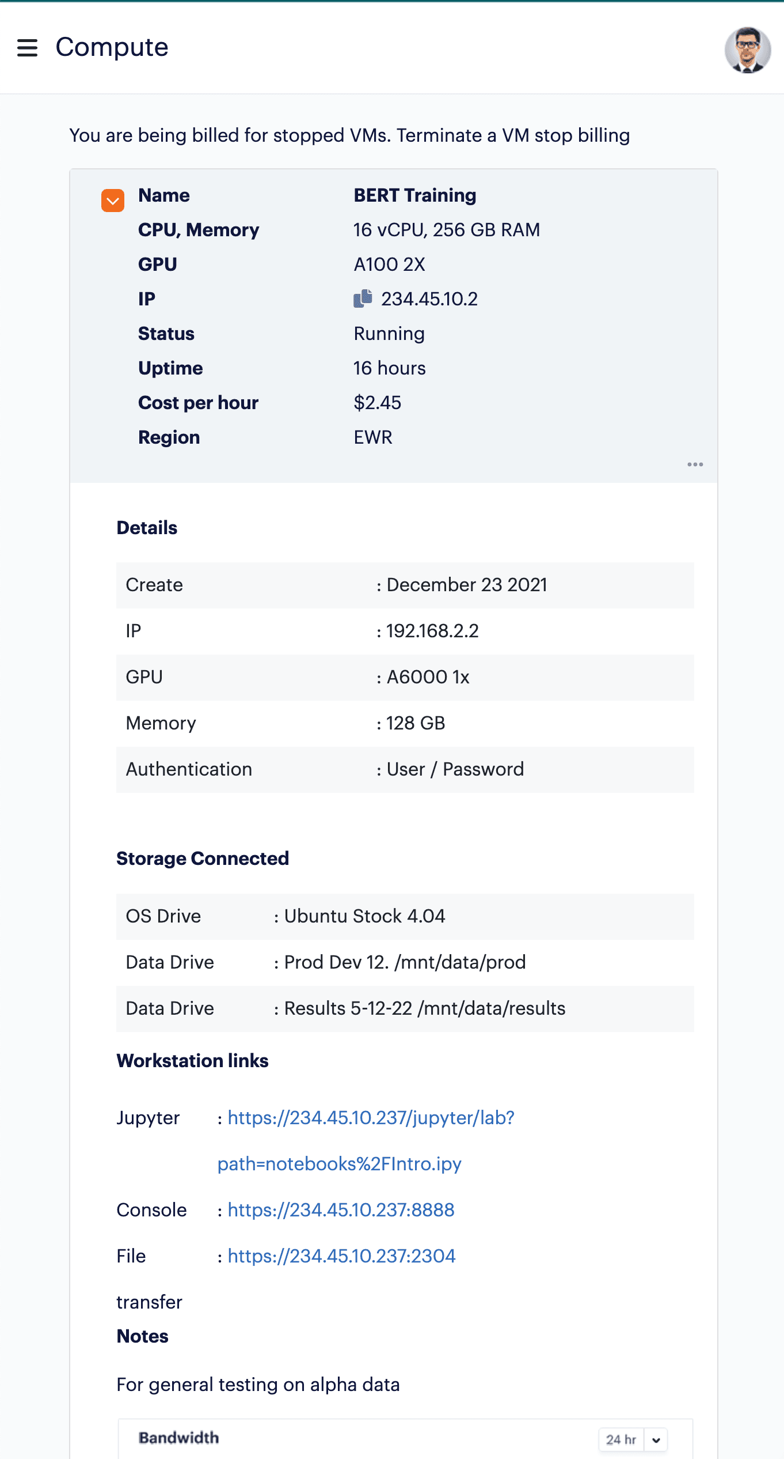Click the billing warning message about stopped VMs

click(349, 135)
